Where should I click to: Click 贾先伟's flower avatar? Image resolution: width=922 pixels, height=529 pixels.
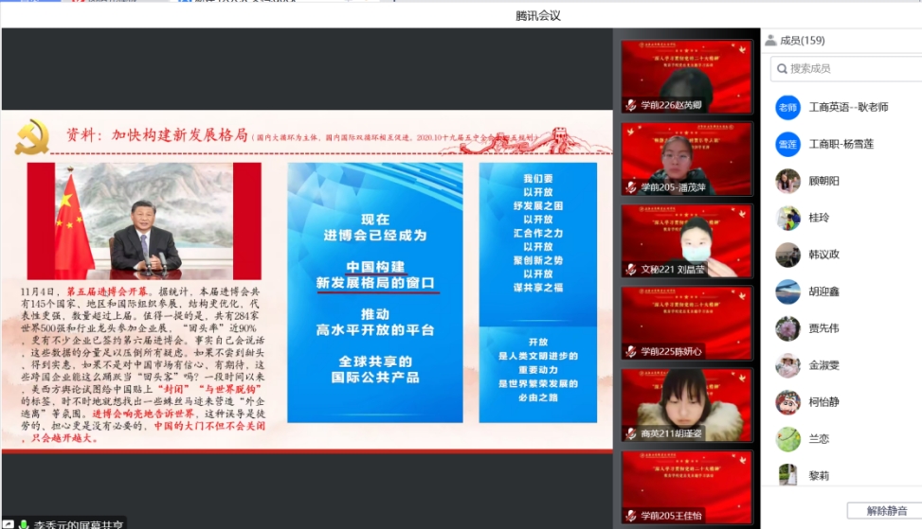787,328
